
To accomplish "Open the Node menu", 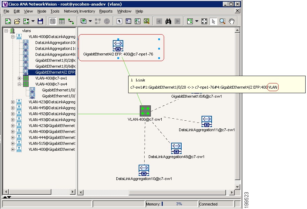I will pos(42,11).
